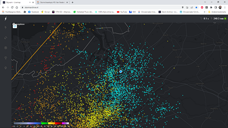Open the Storm Archive bookmark
This screenshot has height=128, width=228.
click(x=168, y=12)
